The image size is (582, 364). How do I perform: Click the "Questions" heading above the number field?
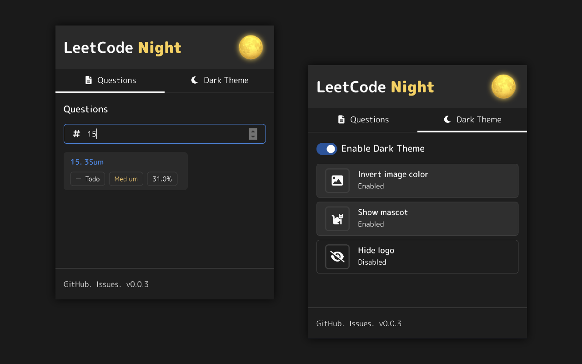[86, 109]
